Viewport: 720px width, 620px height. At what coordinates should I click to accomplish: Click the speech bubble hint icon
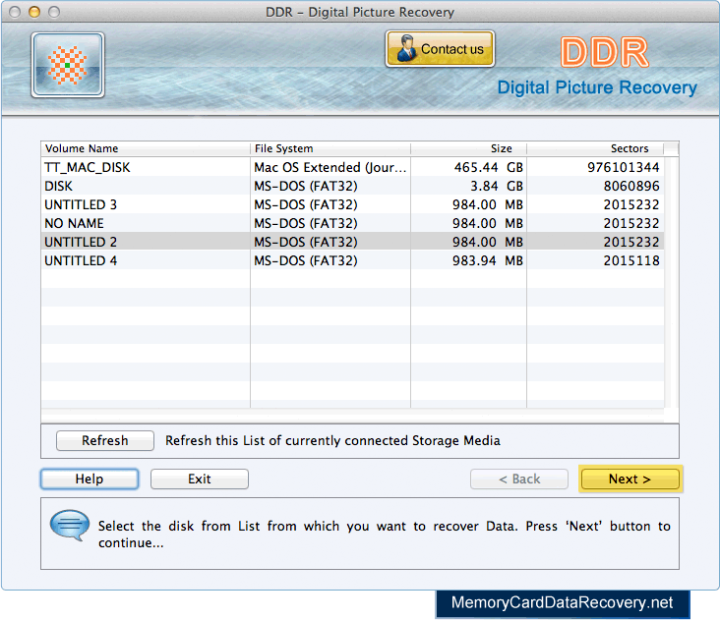(x=70, y=525)
